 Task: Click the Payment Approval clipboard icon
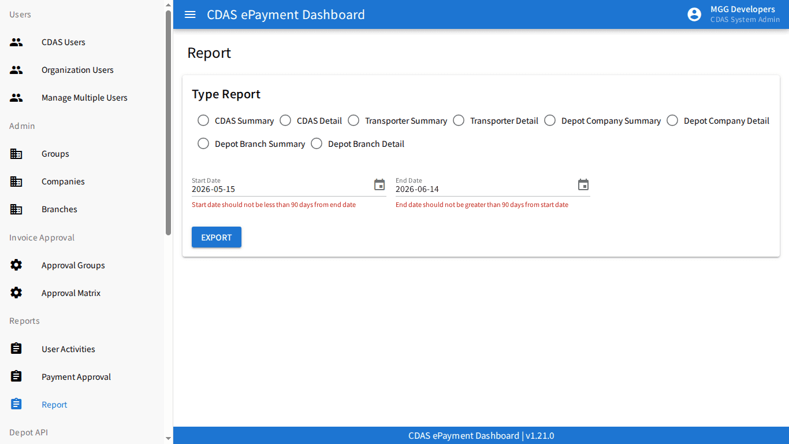tap(16, 376)
